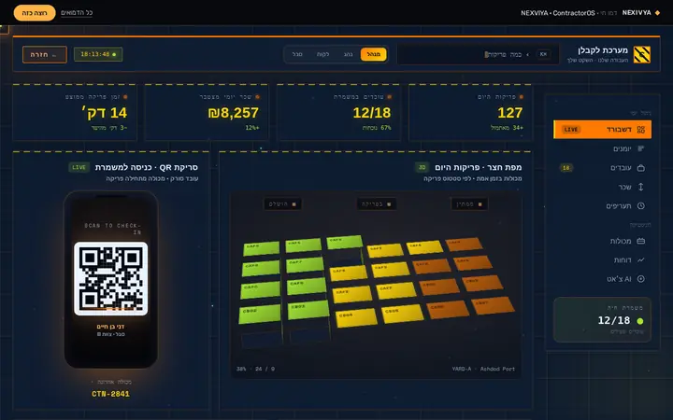673x420 pixels.
Task: Filter yard map by הושלם status
Action: pos(282,204)
